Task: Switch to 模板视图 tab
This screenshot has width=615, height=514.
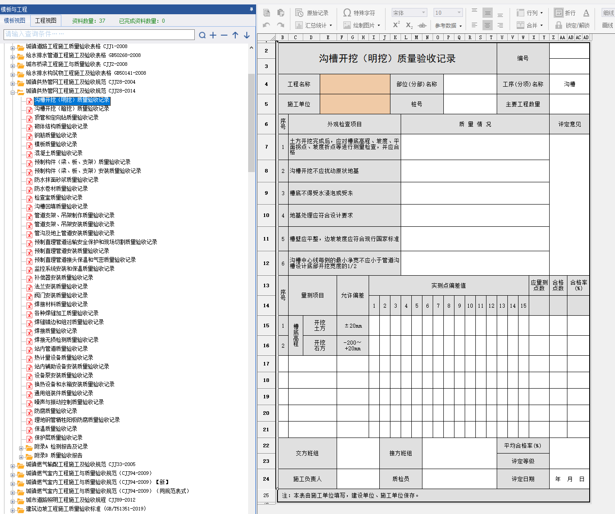Action: 15,20
